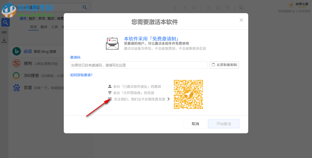The height and width of the screenshot is (158, 312).
Task: Click 特别感谢 以上合作伙伴 text
Action: click(294, 11)
